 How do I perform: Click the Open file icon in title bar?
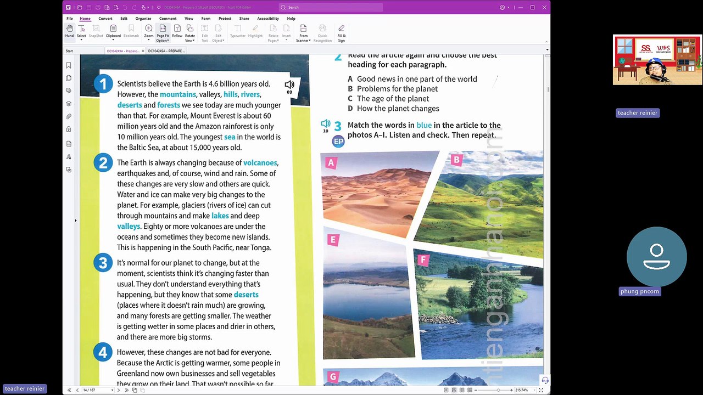(80, 7)
